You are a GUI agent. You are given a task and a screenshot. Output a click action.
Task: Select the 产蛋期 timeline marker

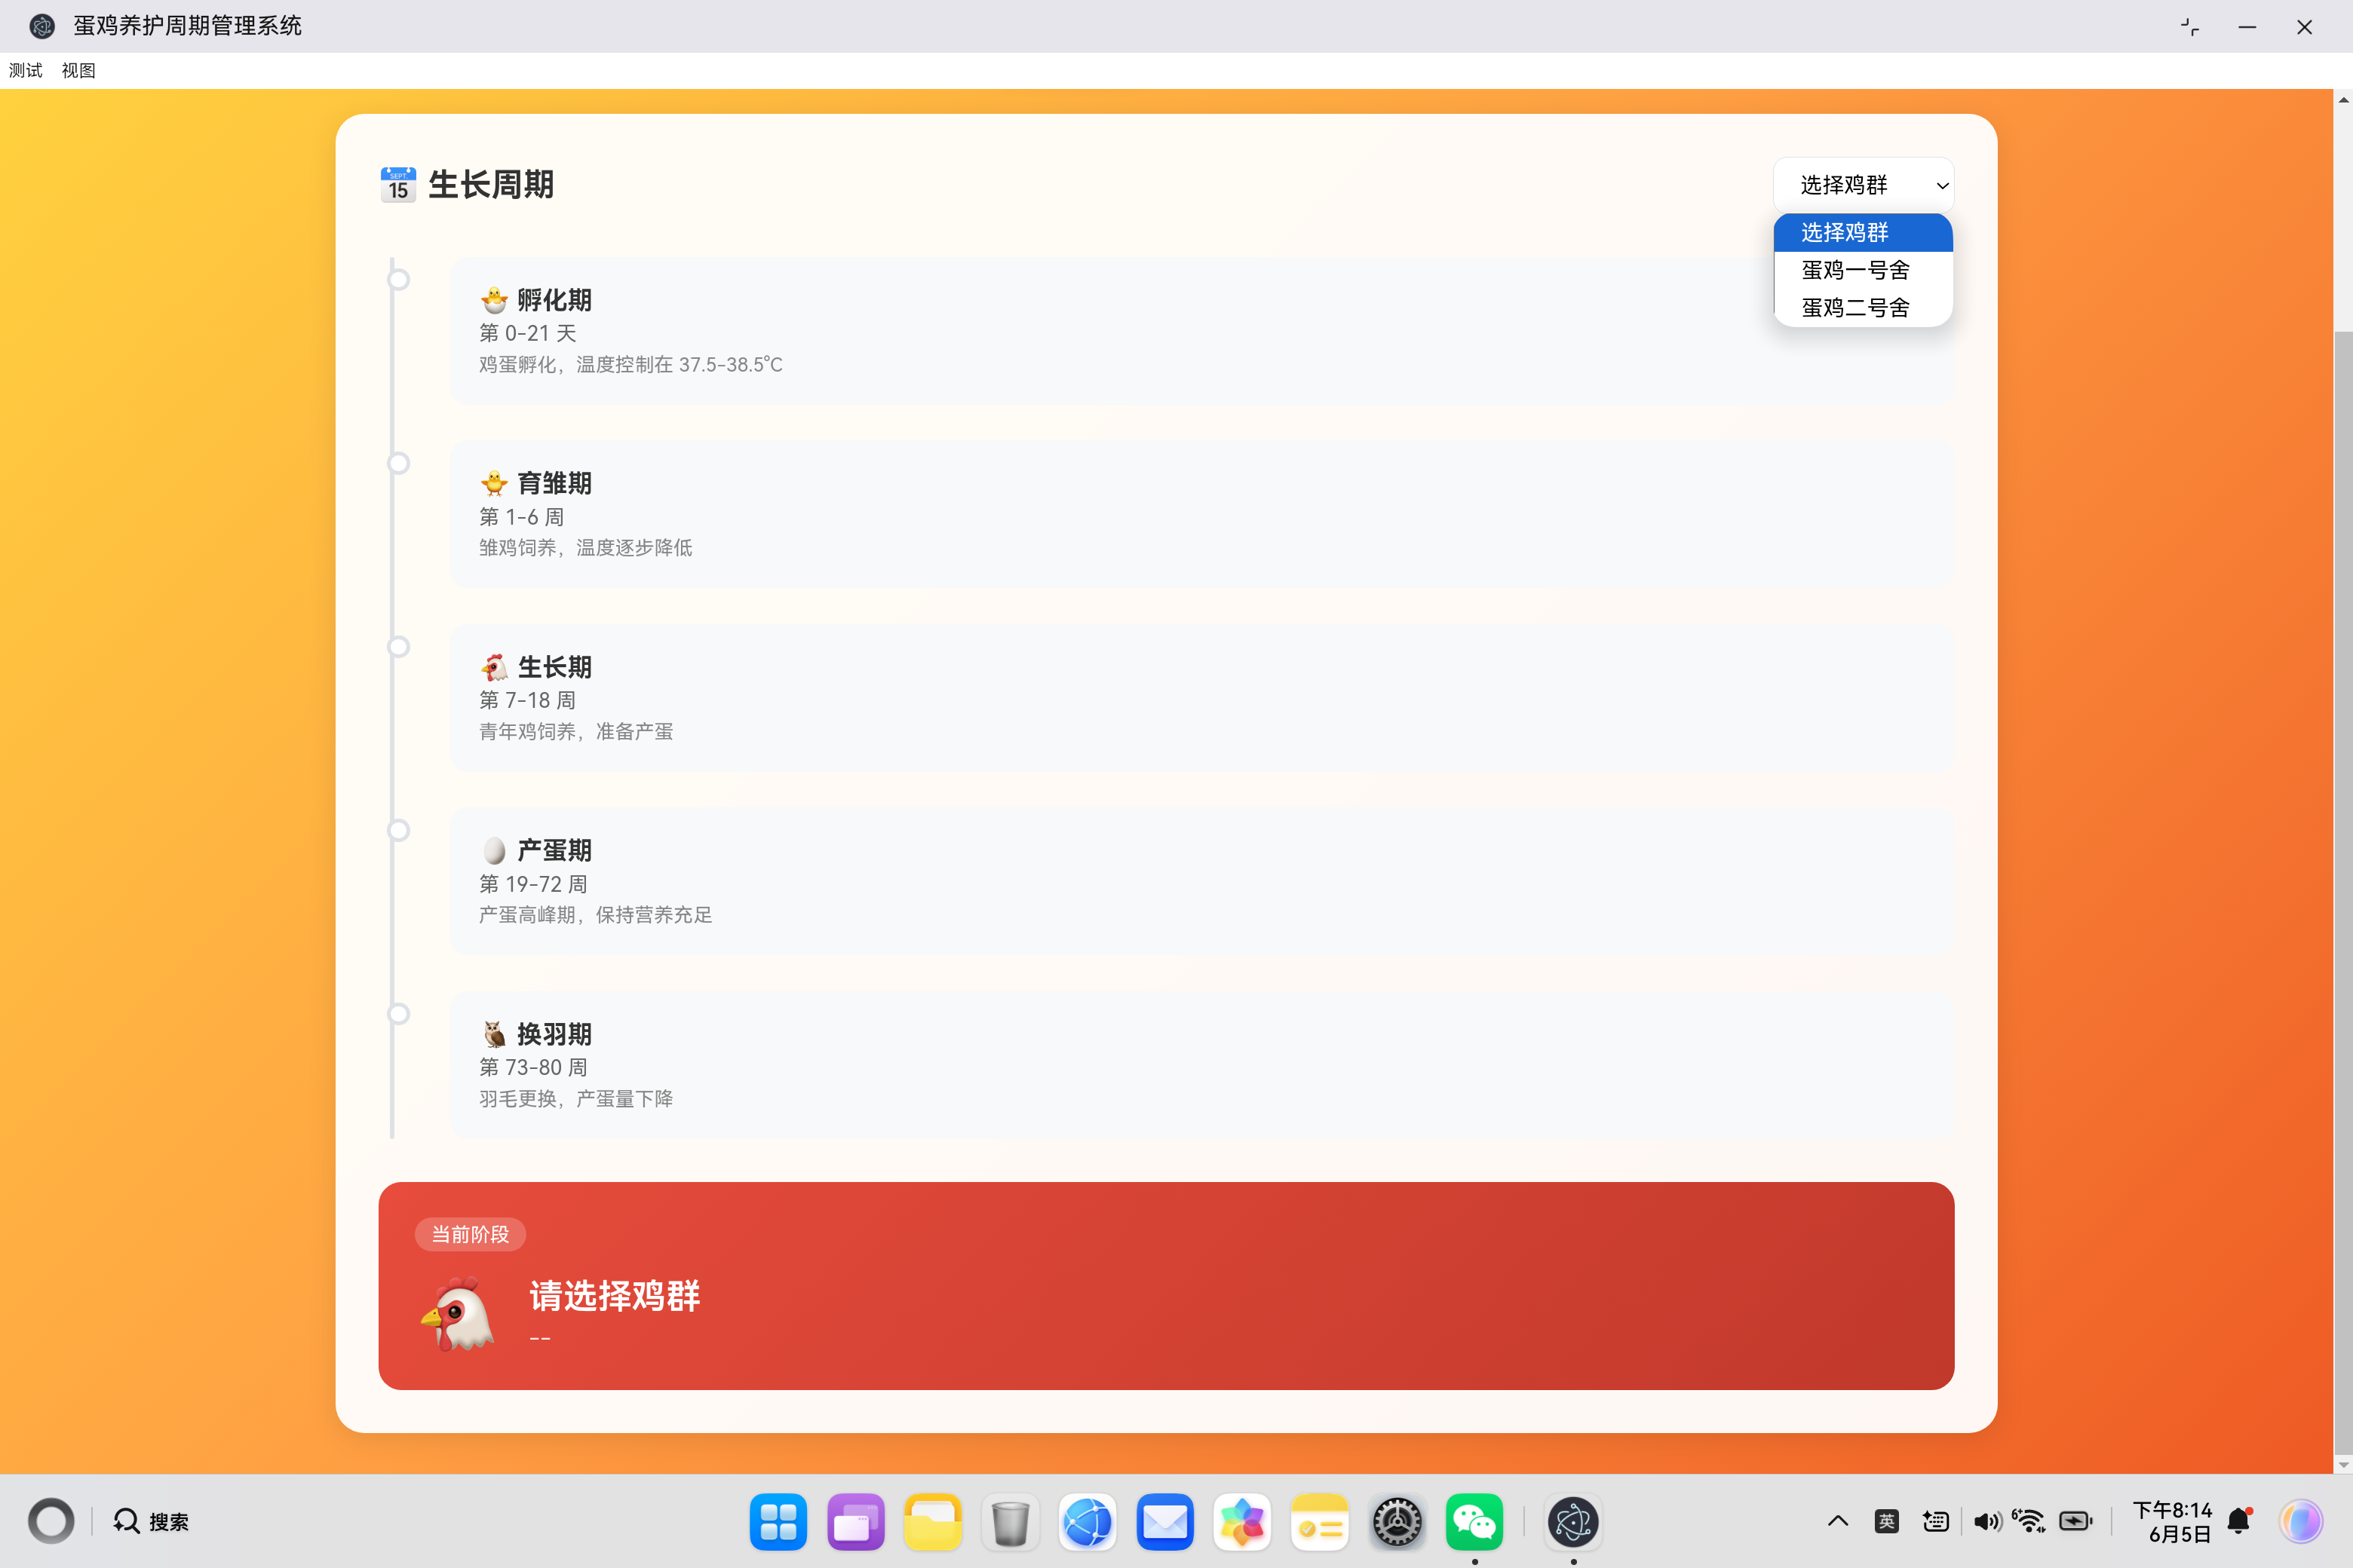[398, 830]
